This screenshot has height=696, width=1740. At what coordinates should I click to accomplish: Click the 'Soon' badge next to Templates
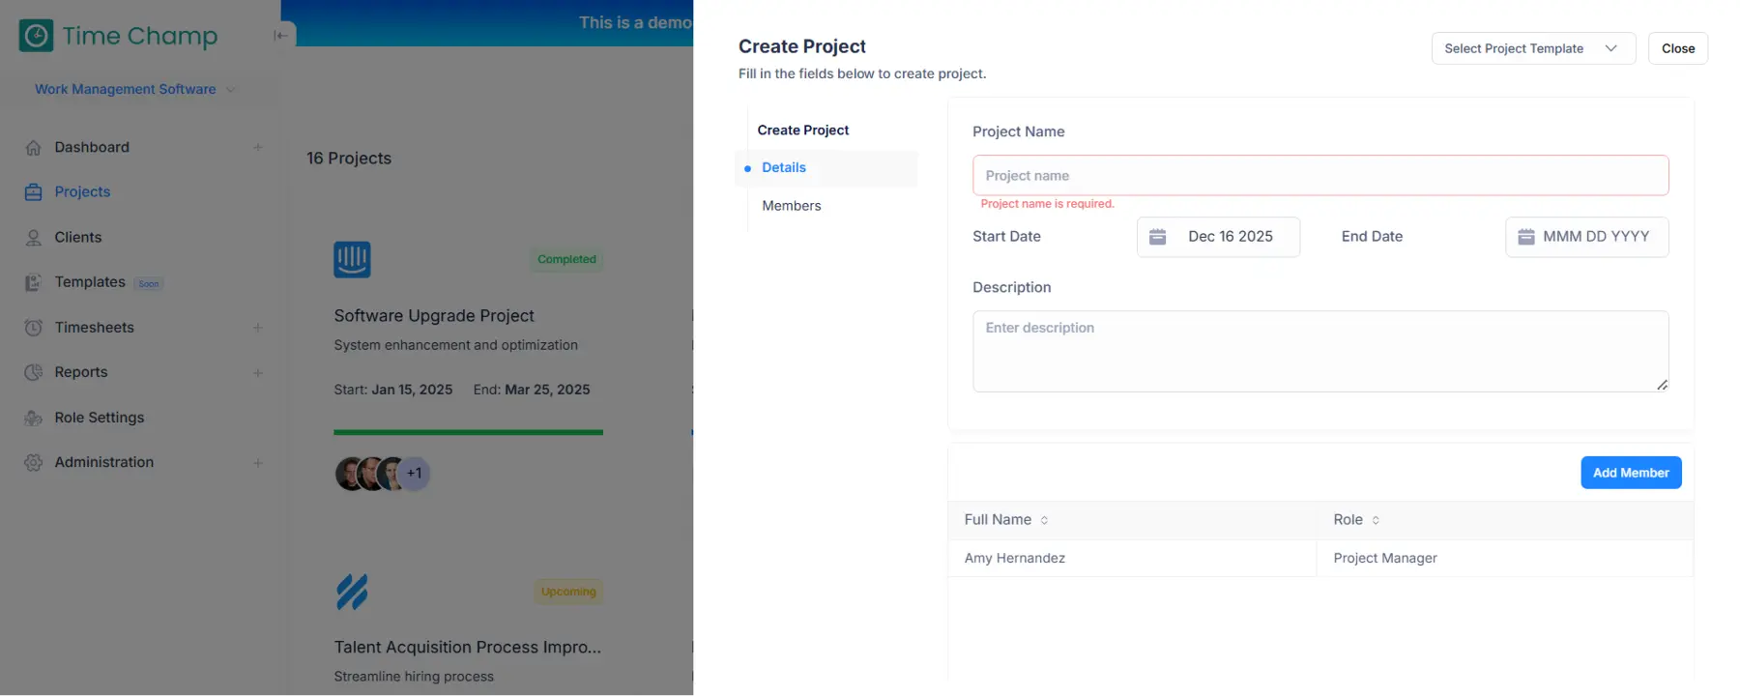[149, 284]
